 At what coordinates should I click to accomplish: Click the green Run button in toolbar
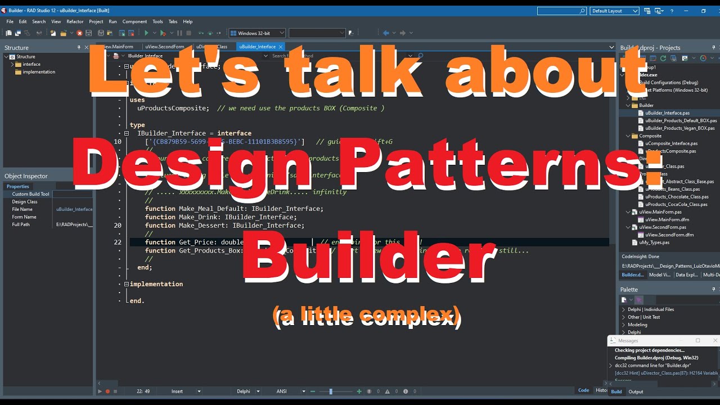pos(146,33)
